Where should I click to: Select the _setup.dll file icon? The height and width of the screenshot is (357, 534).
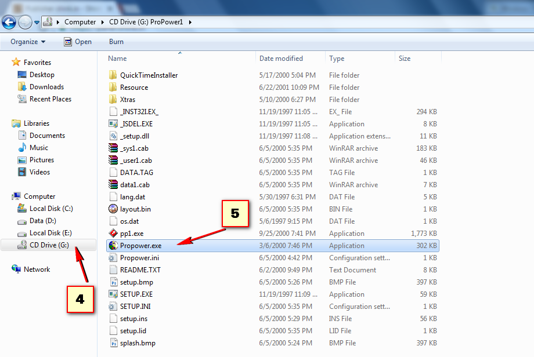(x=113, y=136)
